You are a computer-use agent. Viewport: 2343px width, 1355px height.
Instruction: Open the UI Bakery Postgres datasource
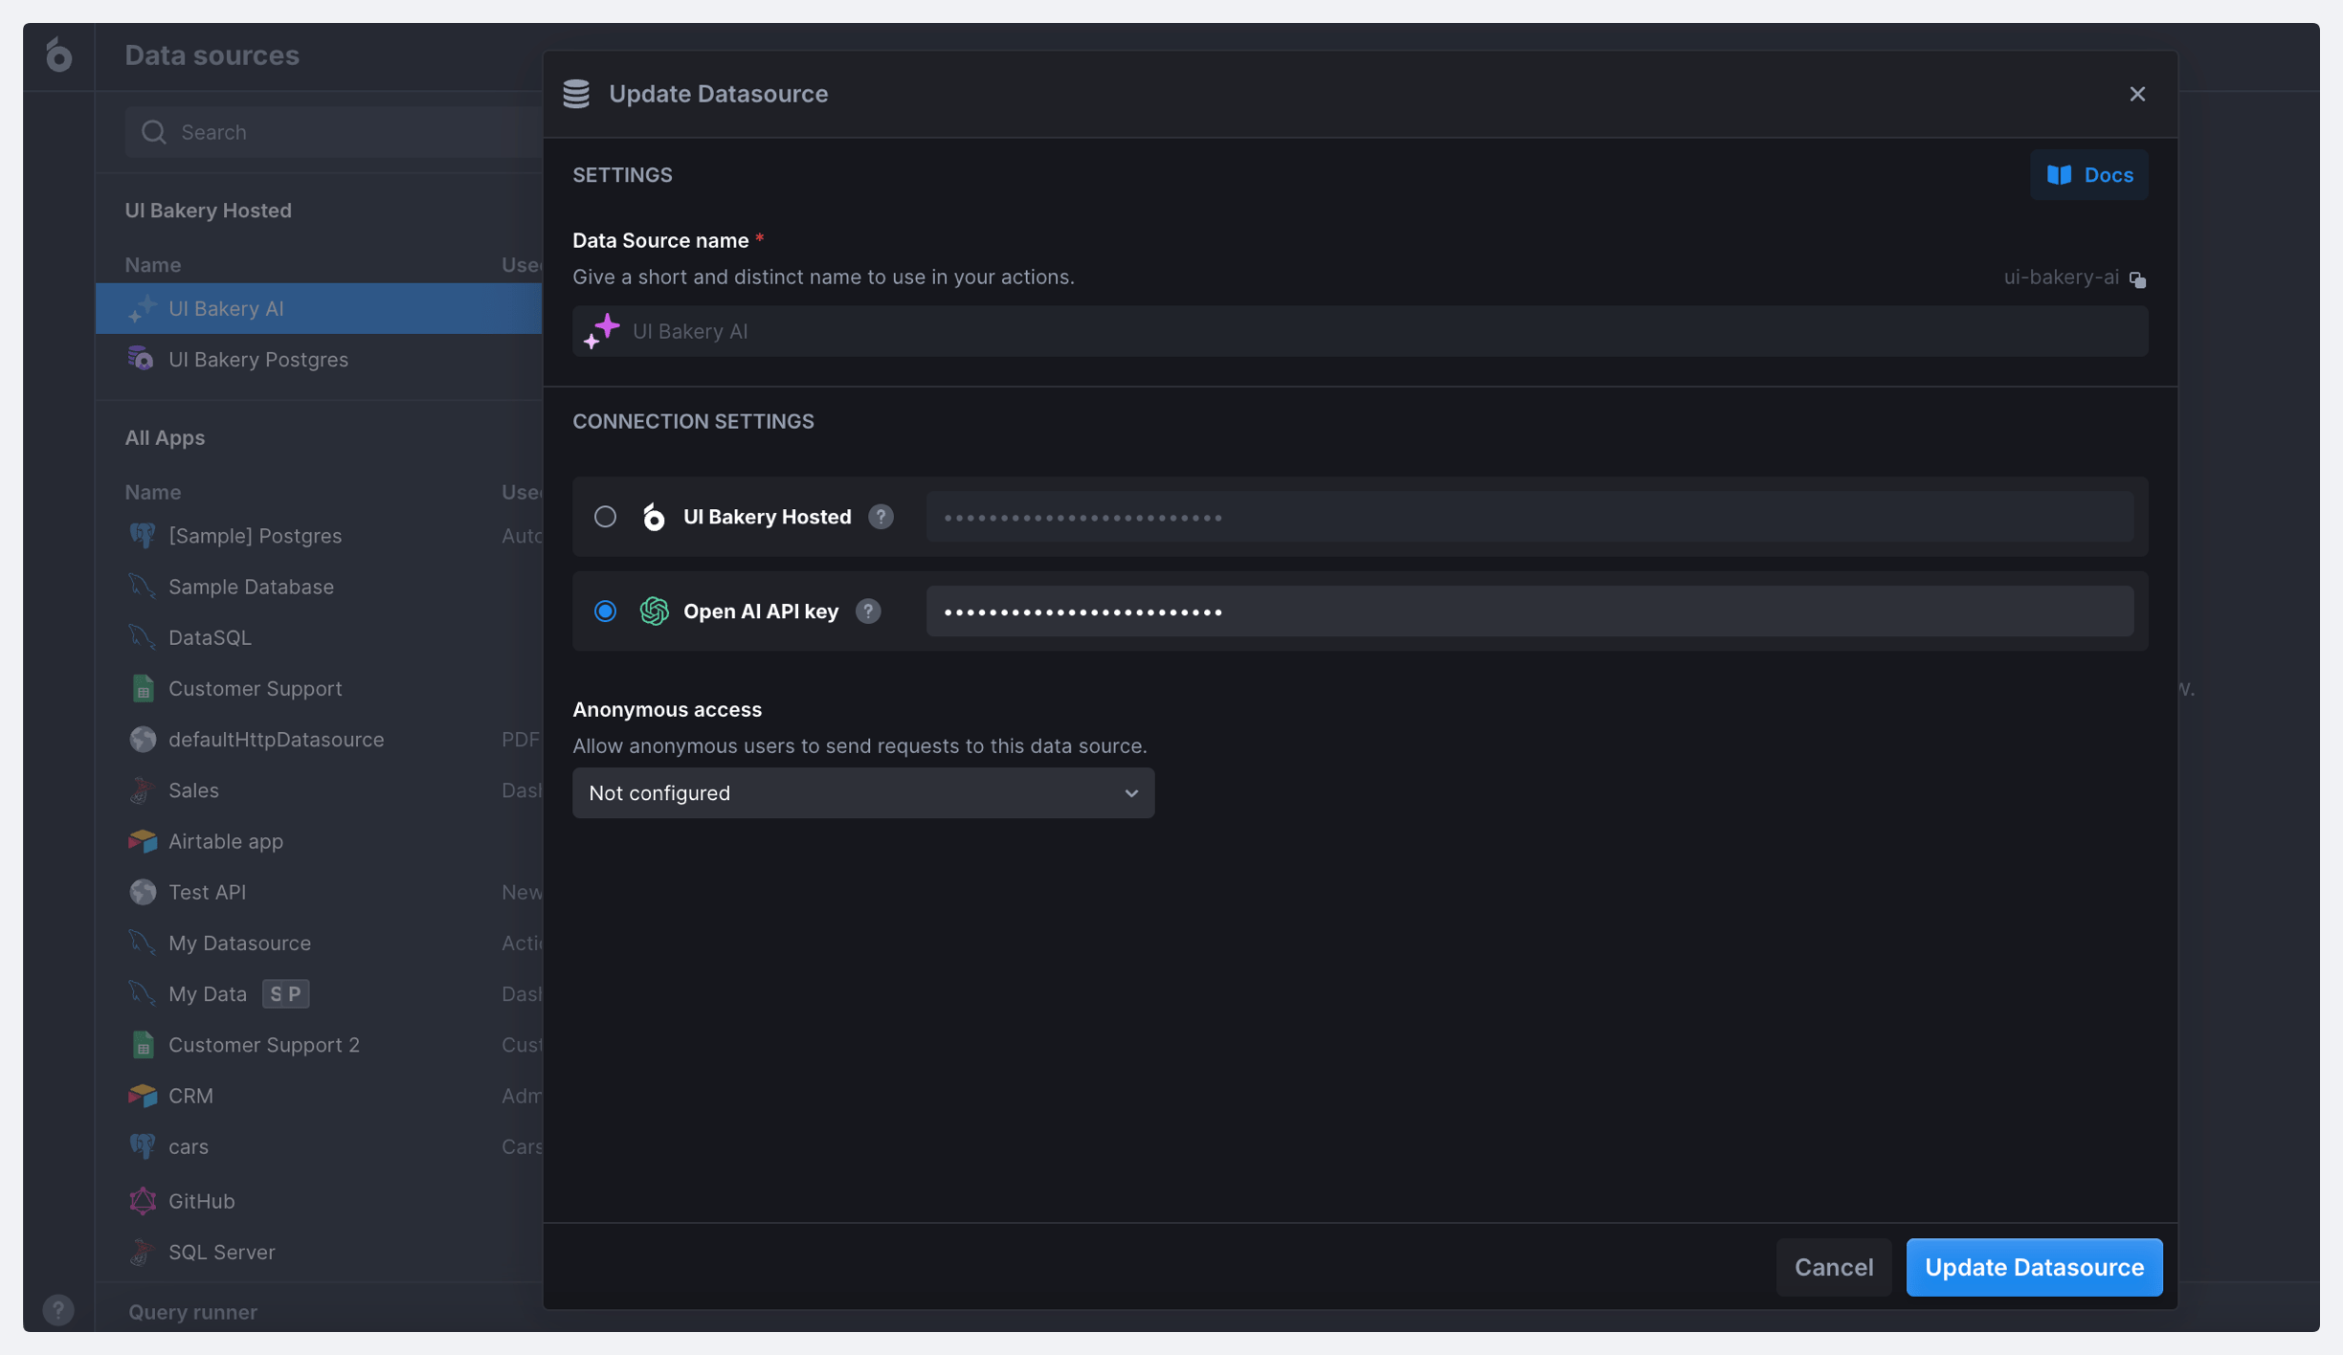pyautogui.click(x=258, y=360)
